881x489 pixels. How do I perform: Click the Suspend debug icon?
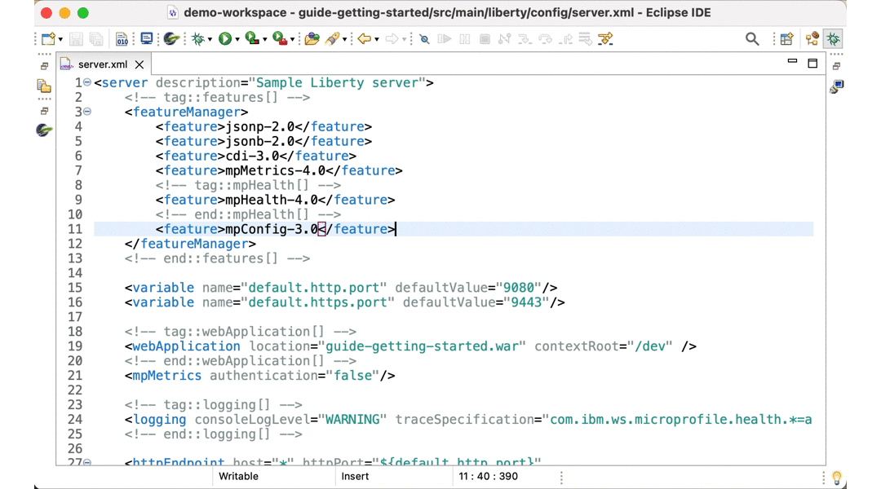coord(465,39)
